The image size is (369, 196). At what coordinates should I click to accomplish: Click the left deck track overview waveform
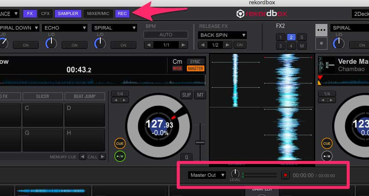click(102, 80)
